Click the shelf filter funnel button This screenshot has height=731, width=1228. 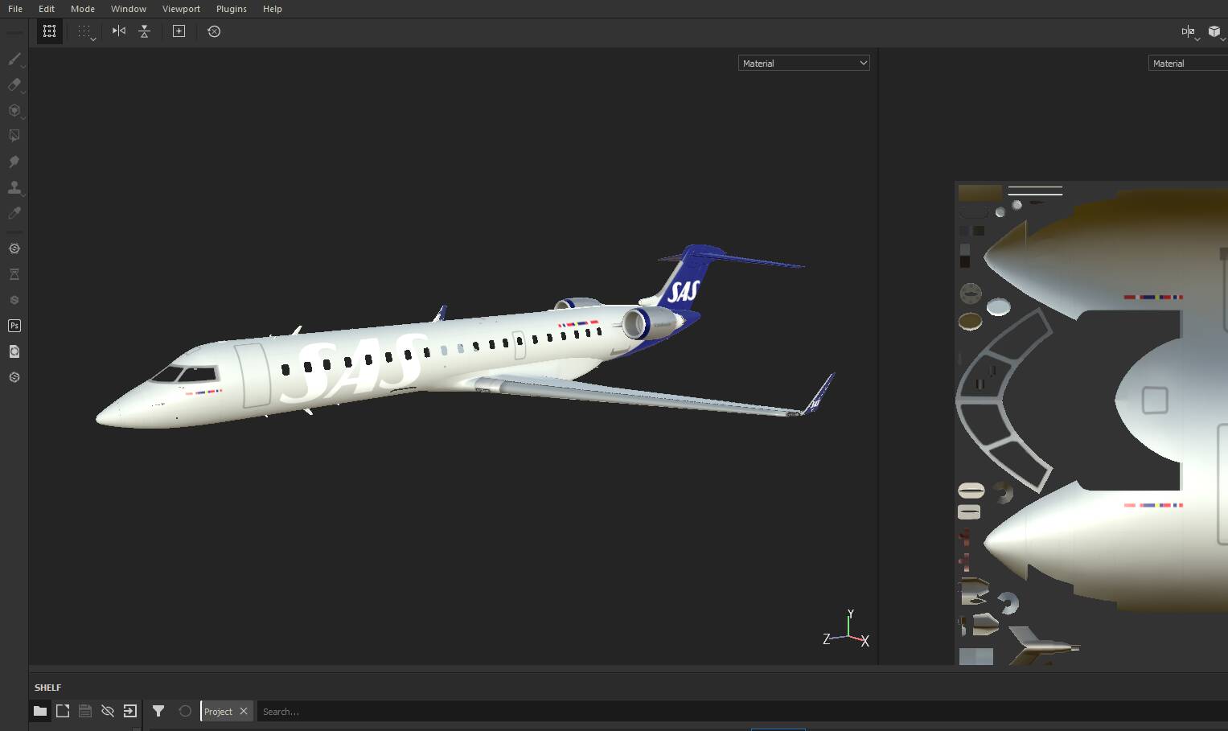click(x=158, y=711)
